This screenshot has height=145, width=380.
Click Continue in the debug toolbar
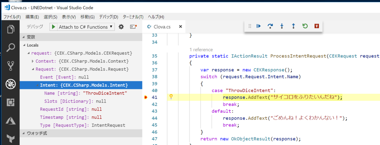point(259,26)
